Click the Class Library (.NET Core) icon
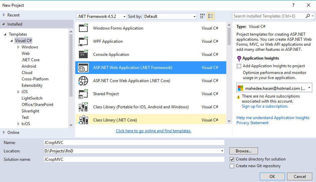 (83, 120)
